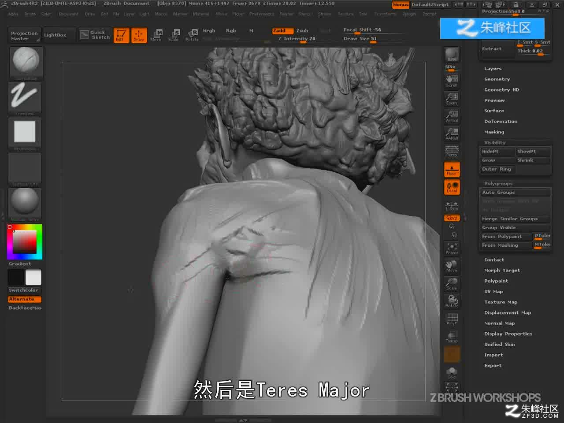Screen dimensions: 564x423
Task: Click the right shelf Move view icon
Action: 452,266
